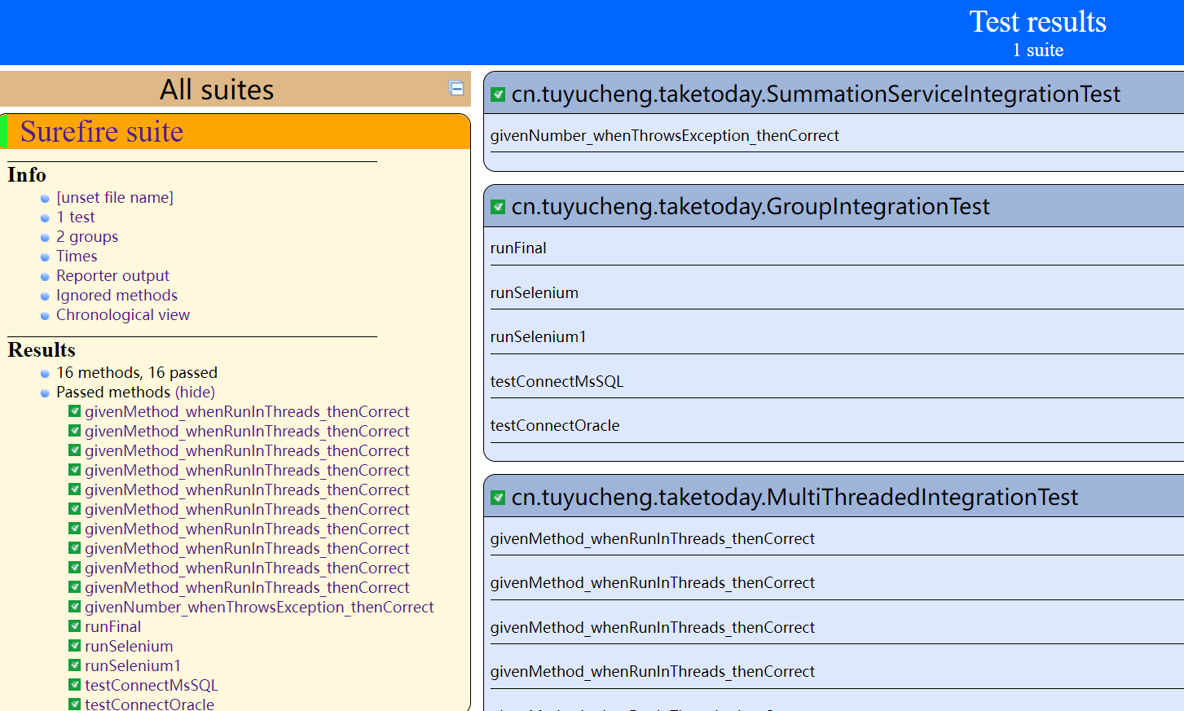This screenshot has width=1184, height=711.
Task: Click the "Passed methods" label
Action: point(113,392)
